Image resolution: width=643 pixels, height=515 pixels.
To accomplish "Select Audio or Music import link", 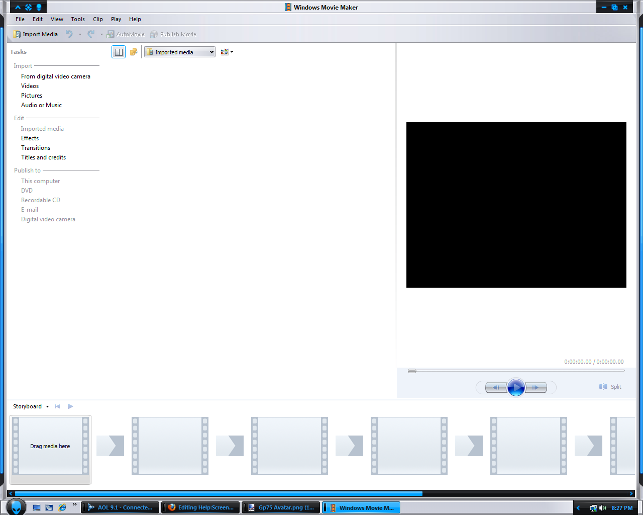I will (41, 105).
